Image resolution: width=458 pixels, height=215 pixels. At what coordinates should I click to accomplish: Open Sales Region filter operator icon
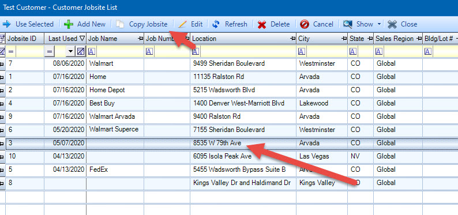(379, 52)
